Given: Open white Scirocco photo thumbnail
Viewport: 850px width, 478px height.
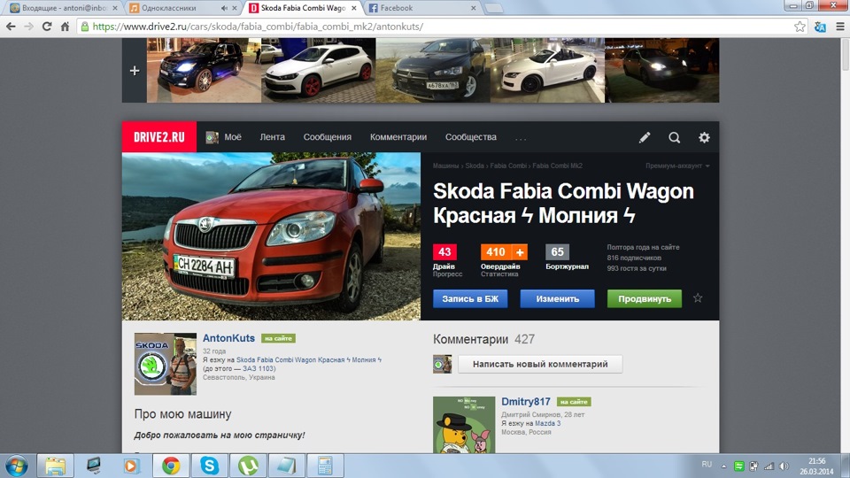Looking at the screenshot, I should [318, 71].
